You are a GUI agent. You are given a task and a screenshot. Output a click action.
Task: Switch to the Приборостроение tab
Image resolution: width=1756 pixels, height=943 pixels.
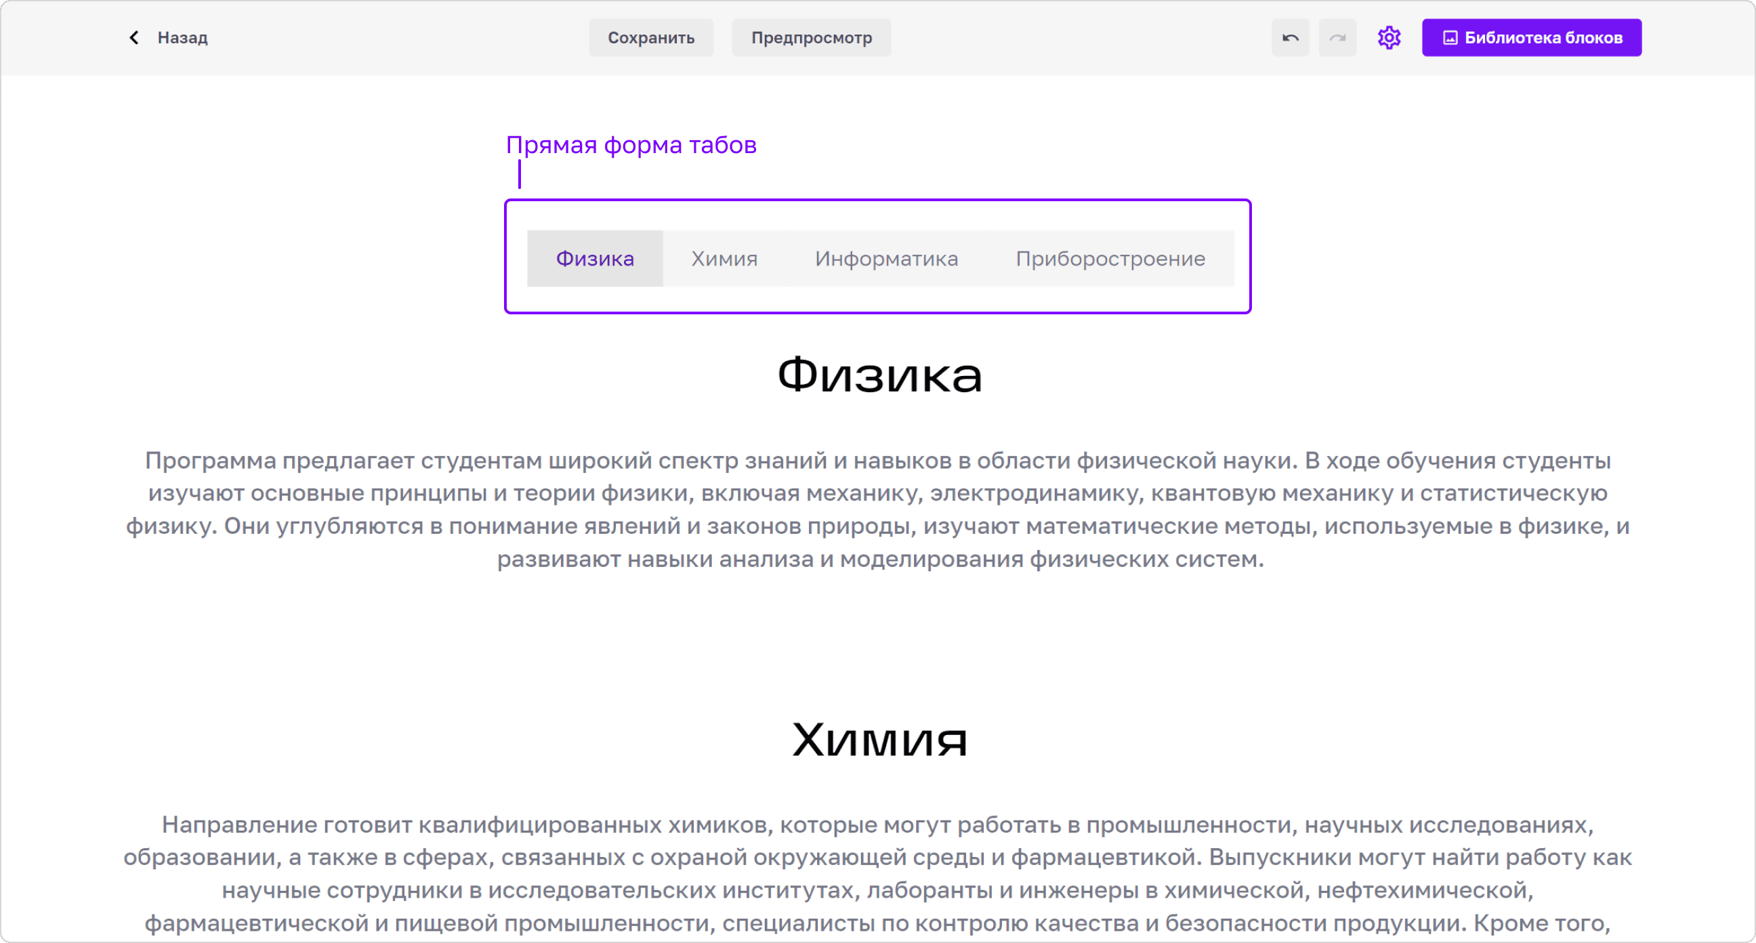point(1110,258)
